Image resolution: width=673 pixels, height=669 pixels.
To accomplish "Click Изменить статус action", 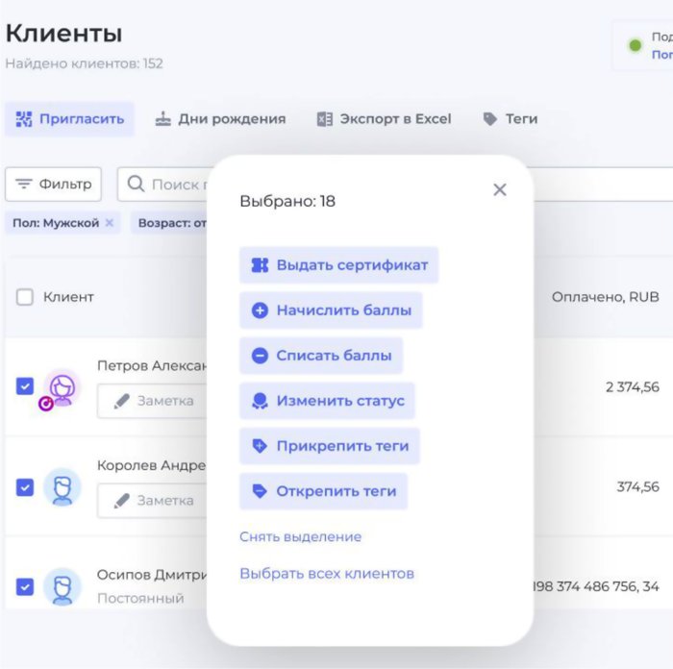I will [x=327, y=401].
